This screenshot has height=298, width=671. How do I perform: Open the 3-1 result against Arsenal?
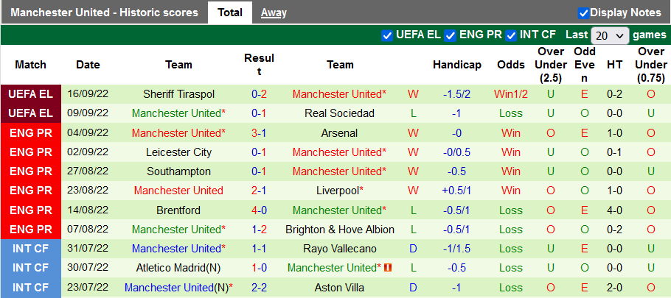pyautogui.click(x=259, y=133)
